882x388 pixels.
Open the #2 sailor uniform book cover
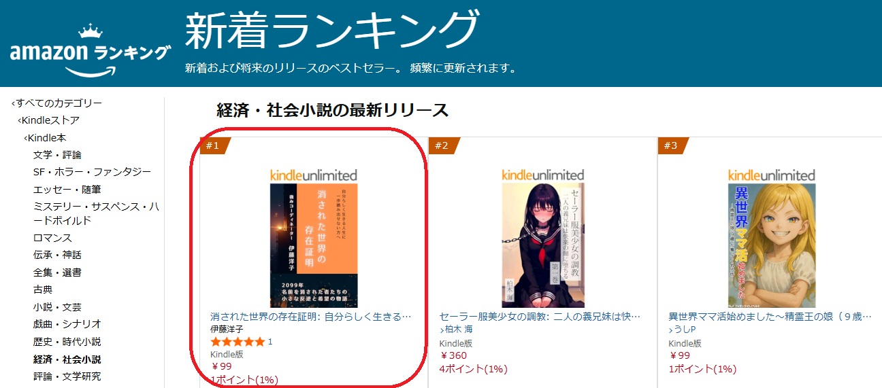pyautogui.click(x=543, y=245)
